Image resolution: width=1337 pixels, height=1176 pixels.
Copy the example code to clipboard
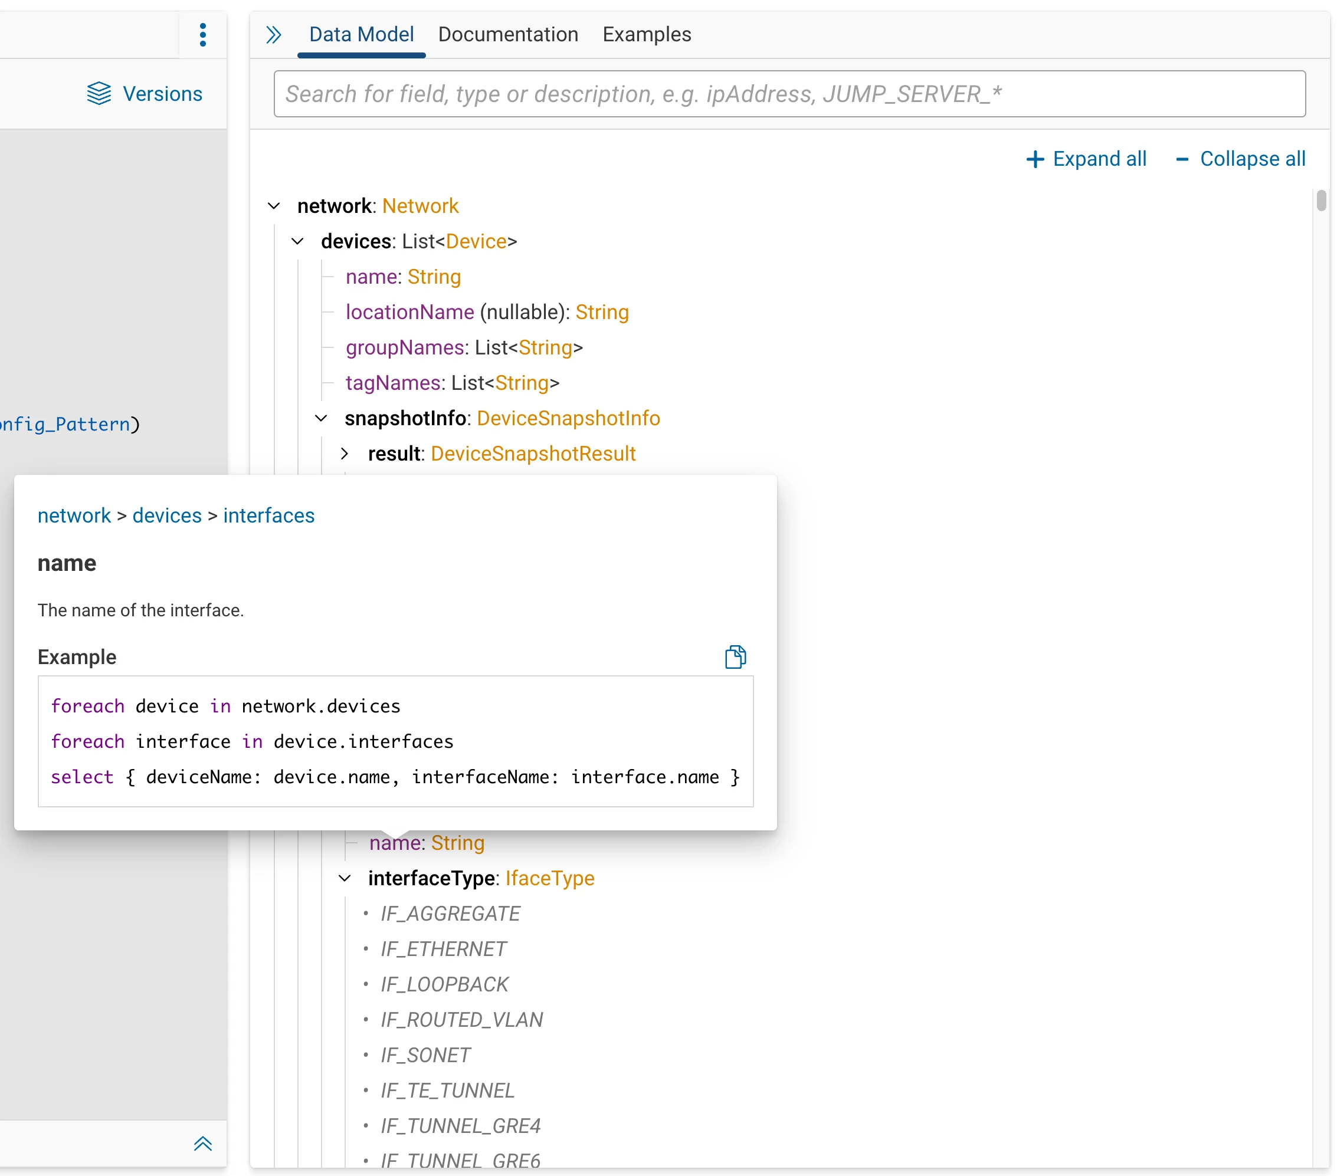[735, 657]
